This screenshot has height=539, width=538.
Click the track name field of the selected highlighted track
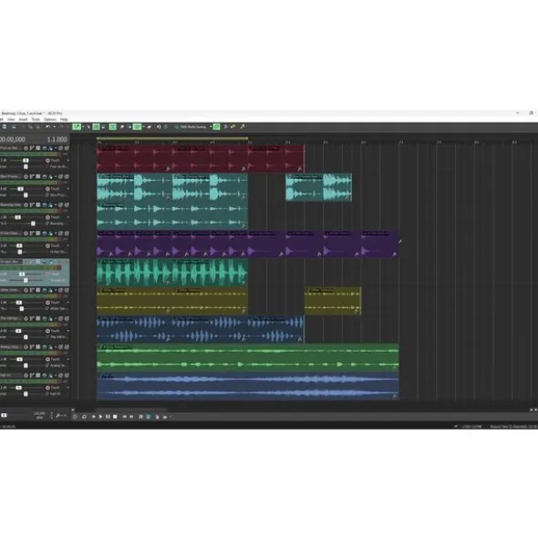pos(10,262)
